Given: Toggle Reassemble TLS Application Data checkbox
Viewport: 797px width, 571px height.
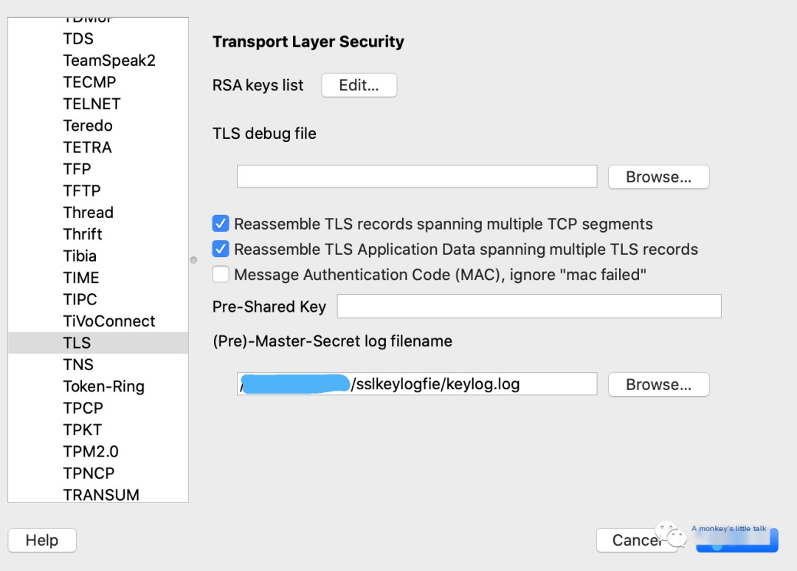Looking at the screenshot, I should tap(221, 249).
